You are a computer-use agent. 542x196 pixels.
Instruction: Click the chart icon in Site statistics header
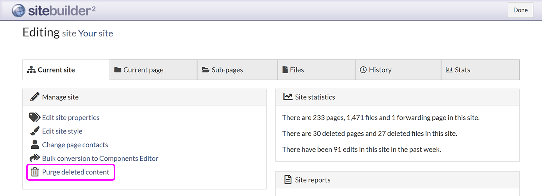click(x=288, y=97)
